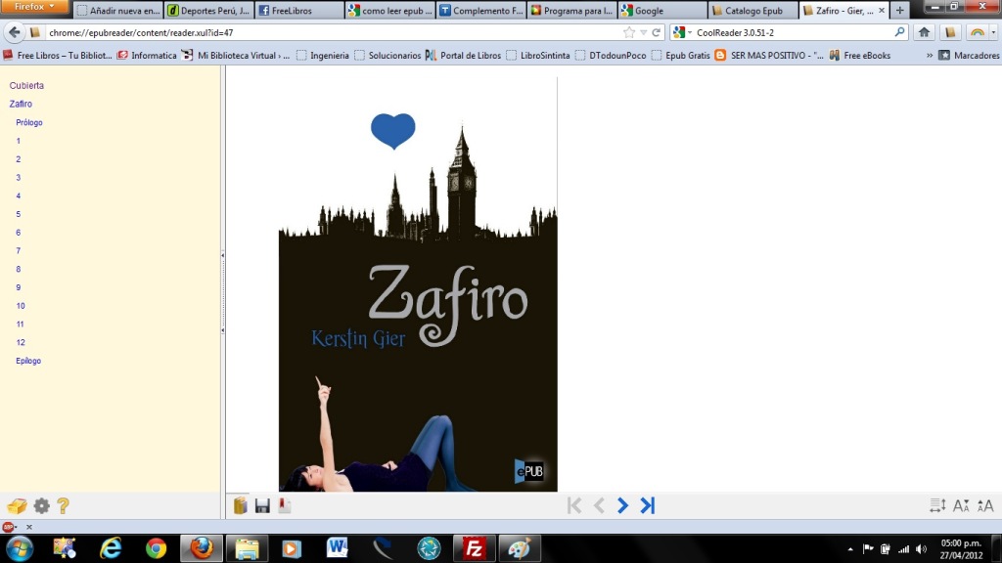Click the save ebook floppy disk icon
This screenshot has height=563, width=1002.
click(262, 505)
